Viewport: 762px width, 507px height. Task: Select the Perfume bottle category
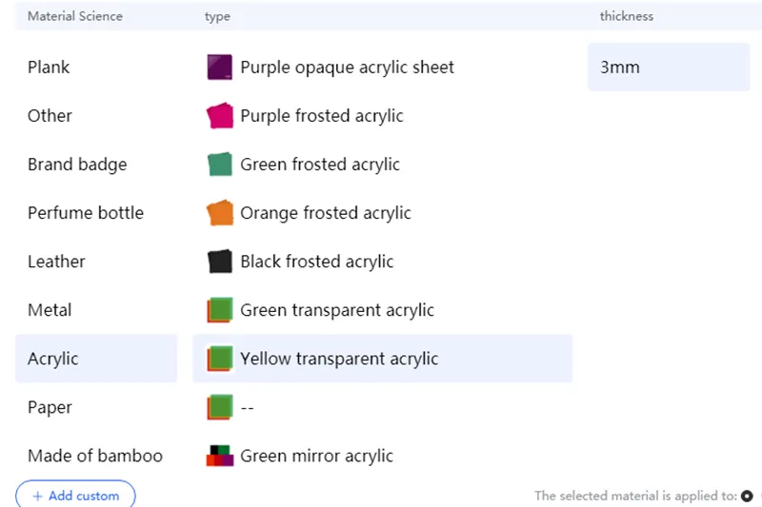tap(86, 213)
